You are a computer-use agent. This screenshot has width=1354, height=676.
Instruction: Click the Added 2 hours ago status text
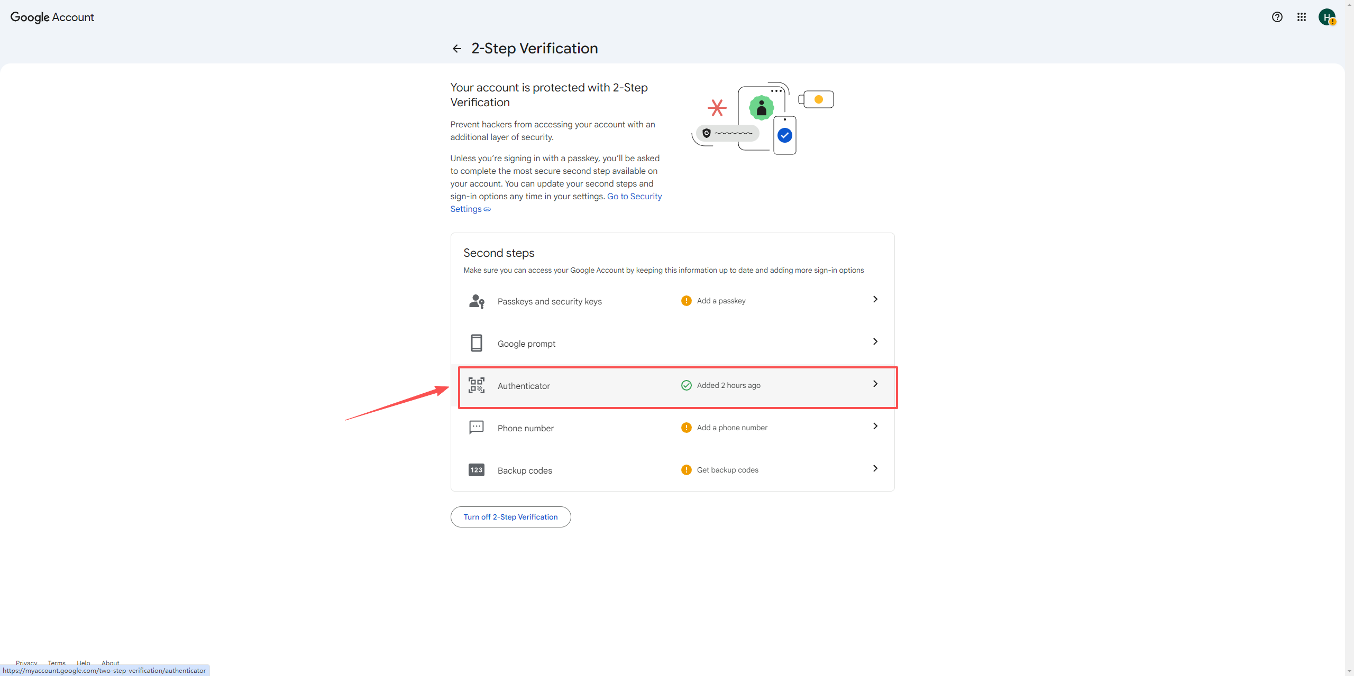pos(728,385)
